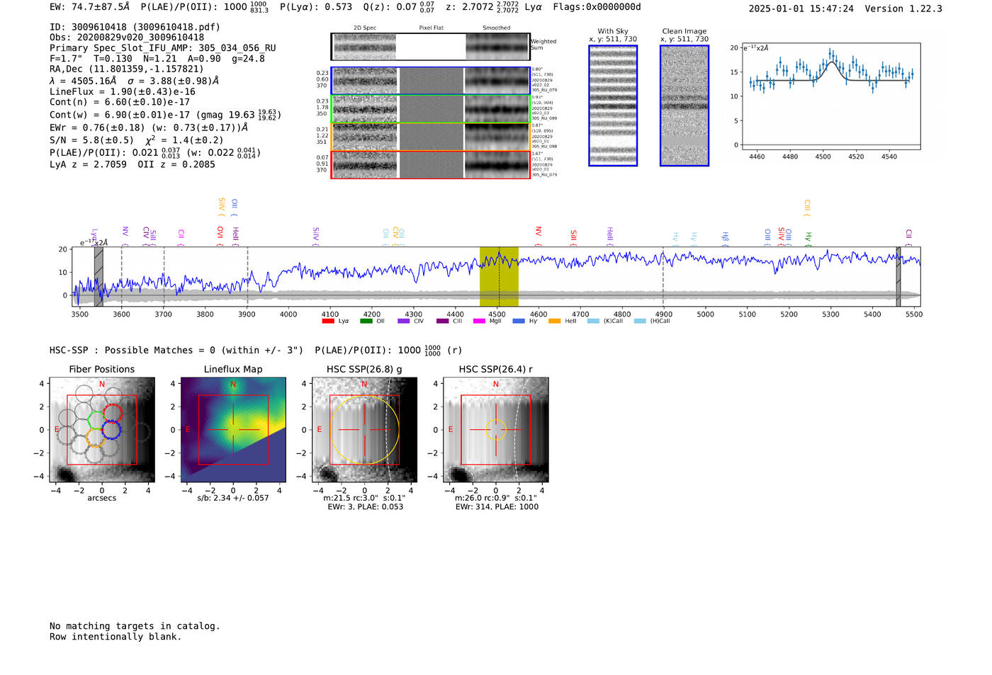The image size is (992, 675).
Task: Select the green-bordered 2D spectrum fiber row
Action: (431, 109)
